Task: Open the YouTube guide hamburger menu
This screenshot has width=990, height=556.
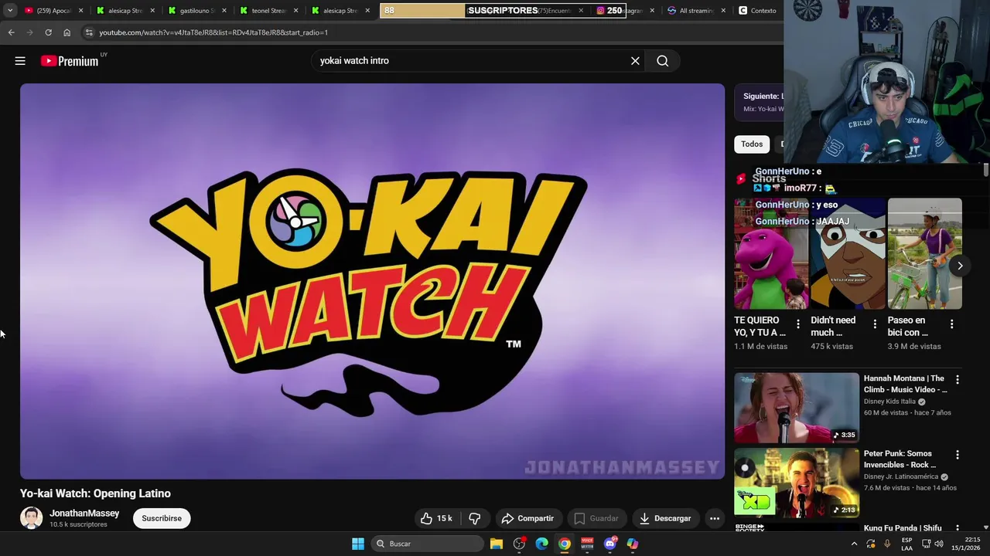Action: click(x=20, y=61)
